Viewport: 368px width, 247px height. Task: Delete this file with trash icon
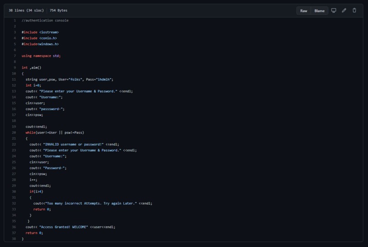354,10
